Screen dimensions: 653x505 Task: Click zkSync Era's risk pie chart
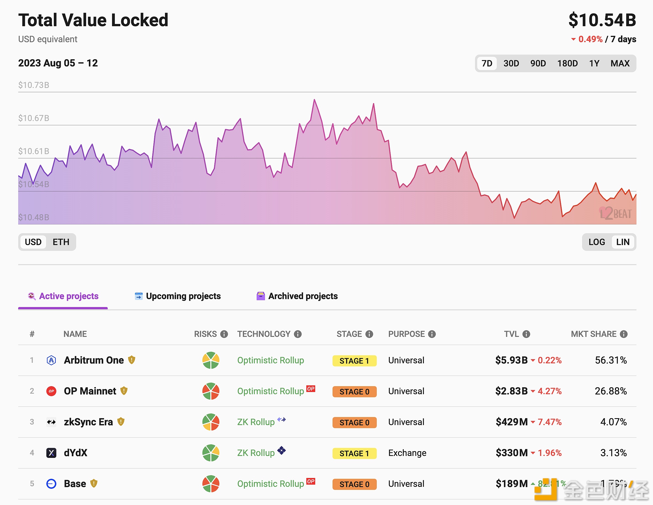tap(211, 422)
